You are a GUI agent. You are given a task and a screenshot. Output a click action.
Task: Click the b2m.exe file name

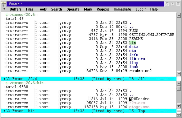[x=137, y=103]
